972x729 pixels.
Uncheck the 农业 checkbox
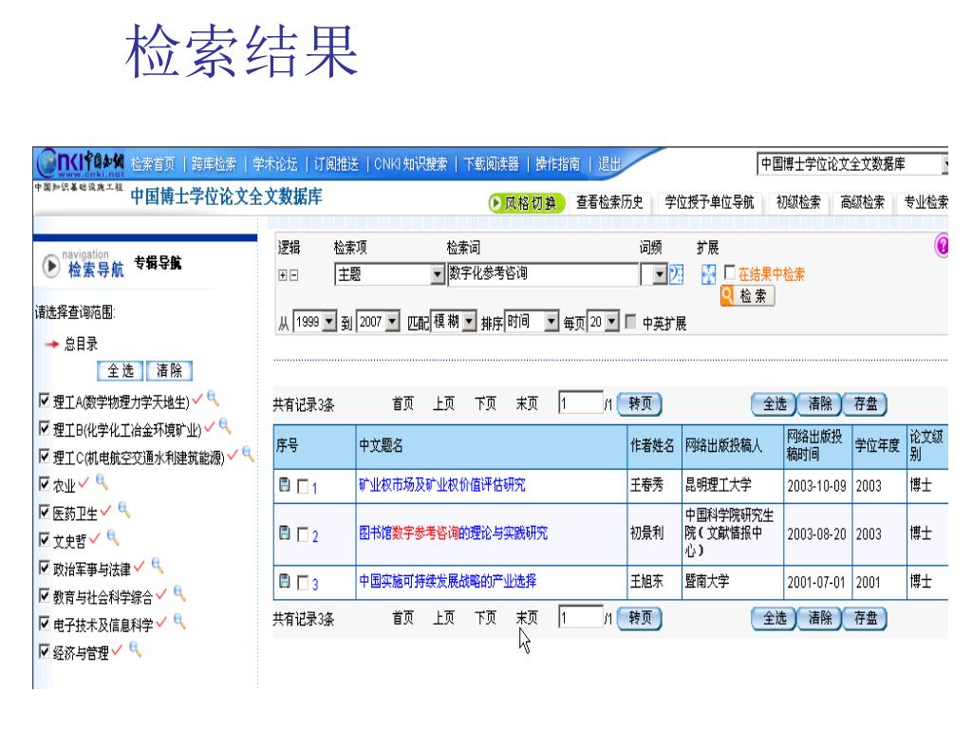click(x=44, y=483)
